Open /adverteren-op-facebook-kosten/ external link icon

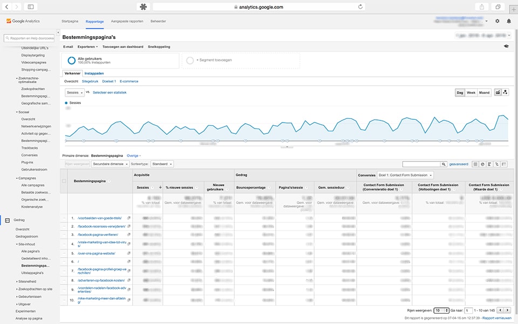coord(129,280)
